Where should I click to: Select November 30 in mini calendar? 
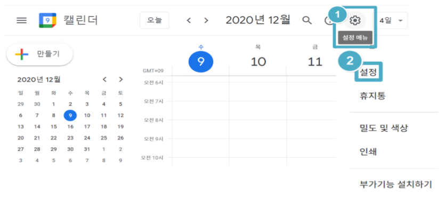tap(37, 104)
